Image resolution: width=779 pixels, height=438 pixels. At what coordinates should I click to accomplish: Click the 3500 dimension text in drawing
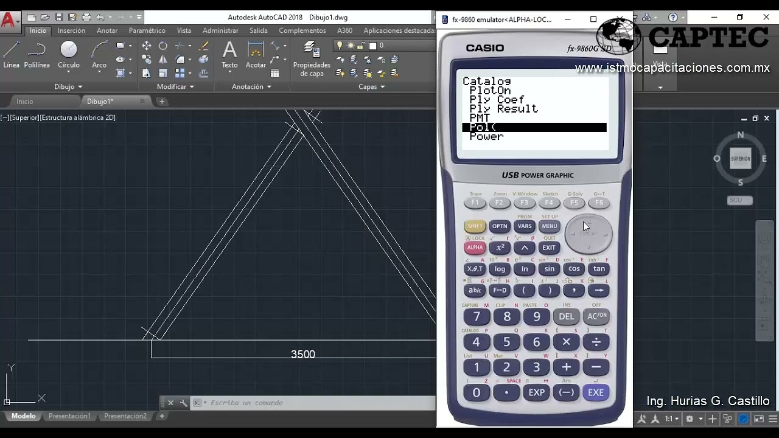(x=303, y=354)
